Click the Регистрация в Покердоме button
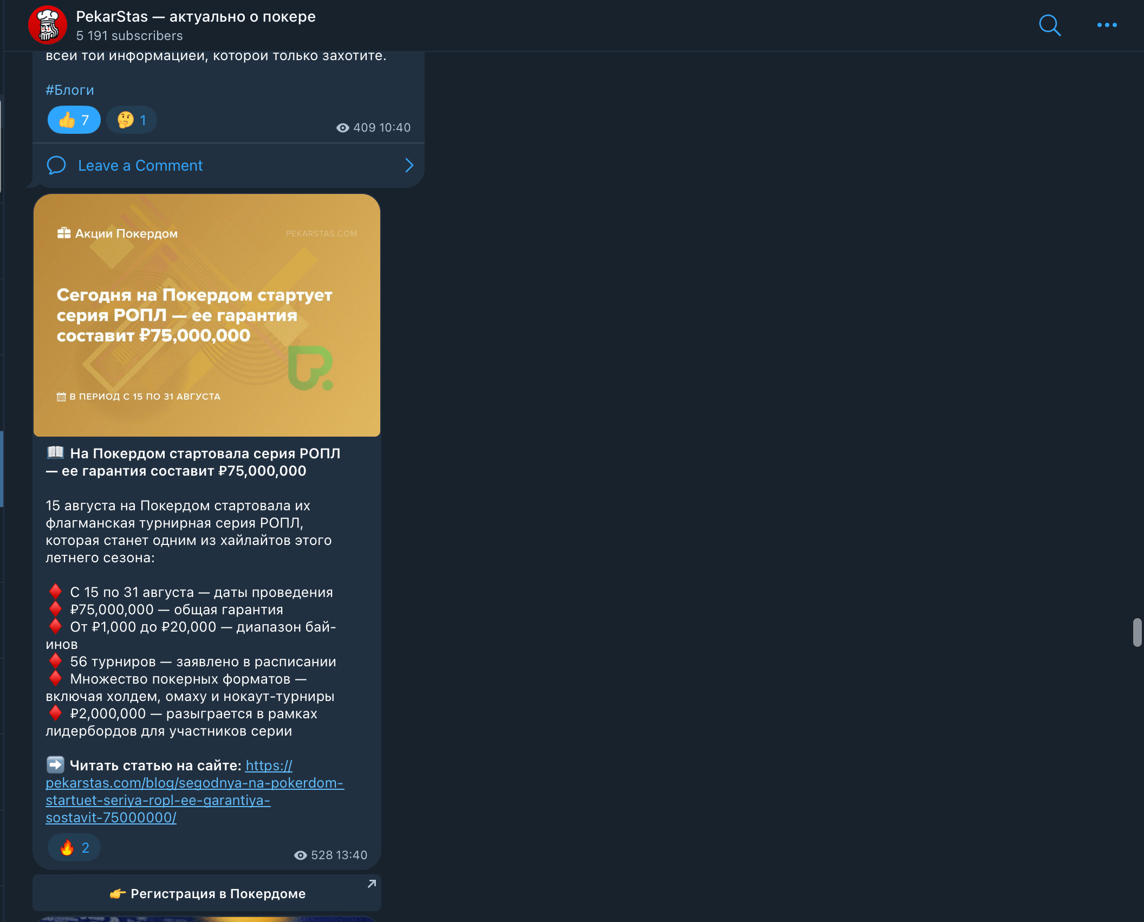Viewport: 1144px width, 922px height. click(x=207, y=893)
